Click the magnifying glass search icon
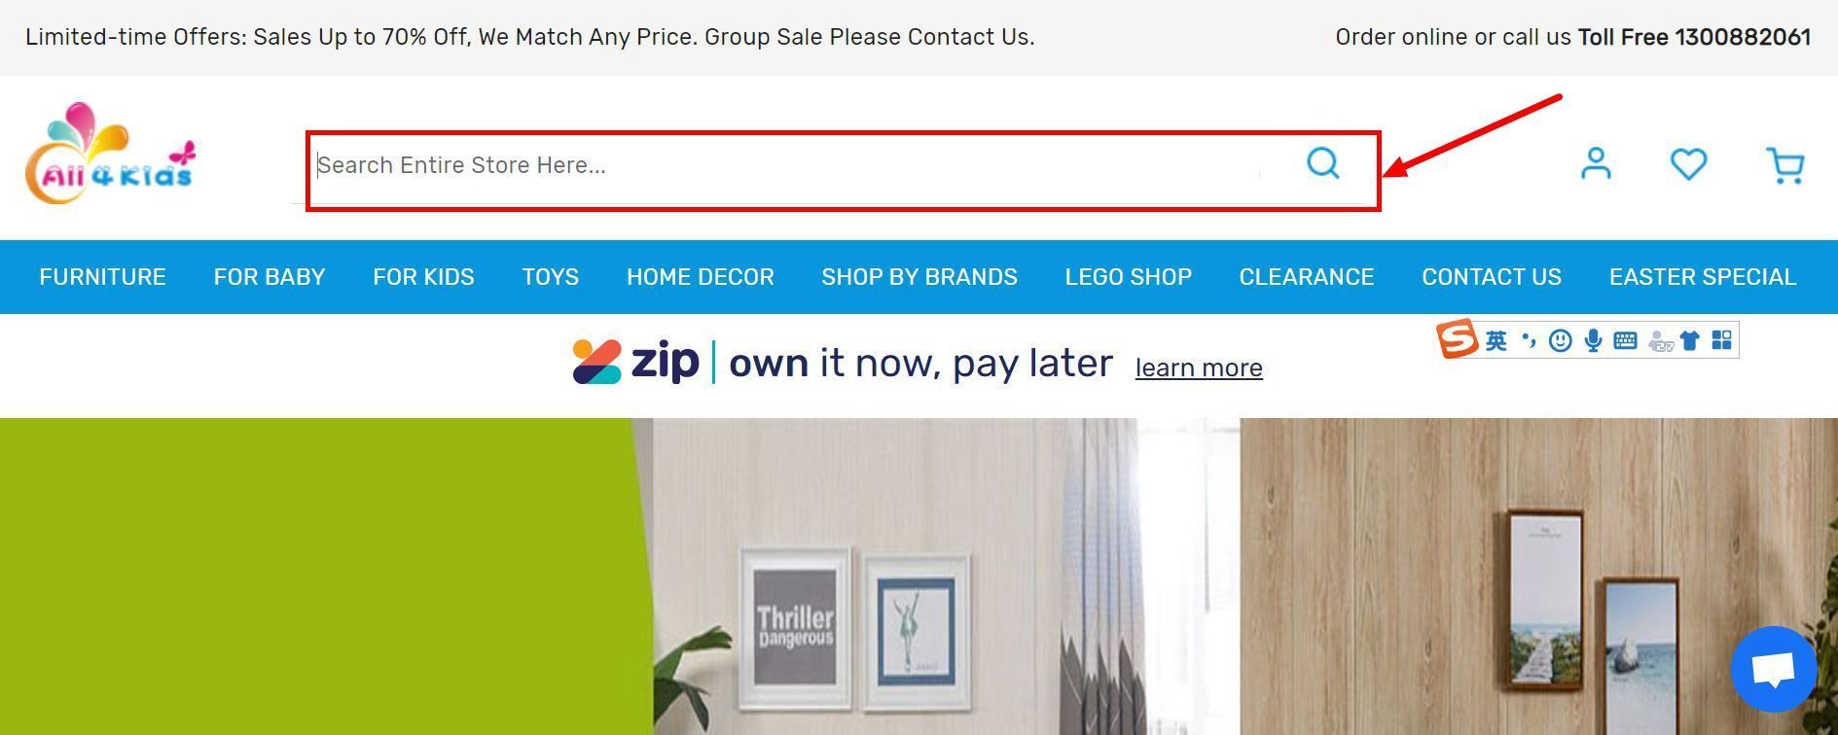Image resolution: width=1838 pixels, height=735 pixels. (1323, 163)
